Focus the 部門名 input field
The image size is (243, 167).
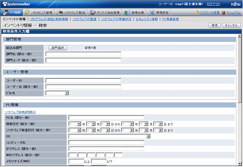(x=83, y=54)
